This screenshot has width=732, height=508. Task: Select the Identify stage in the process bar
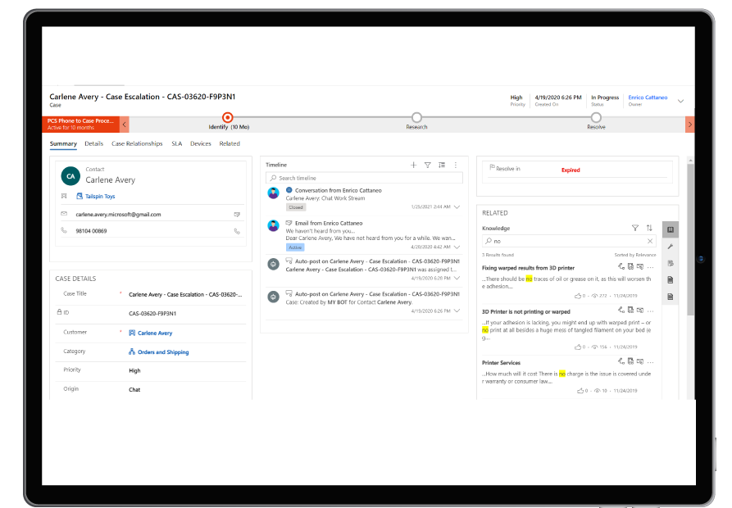tap(227, 117)
